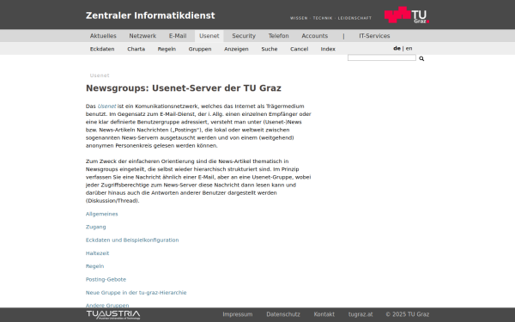Open the Charta submenu item
This screenshot has height=322, width=515.
pyautogui.click(x=136, y=49)
